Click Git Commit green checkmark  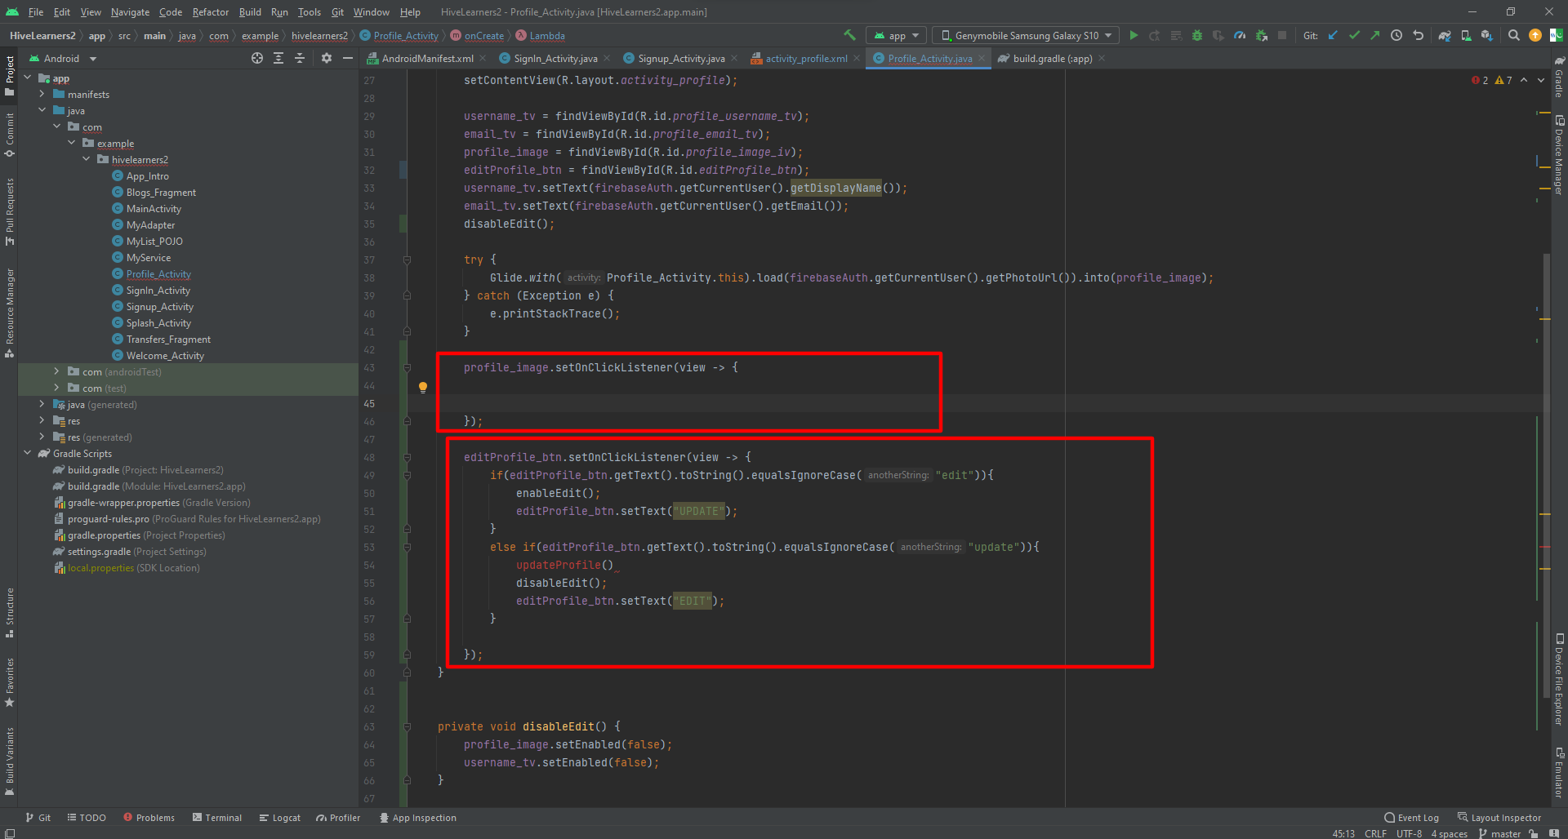(1354, 35)
